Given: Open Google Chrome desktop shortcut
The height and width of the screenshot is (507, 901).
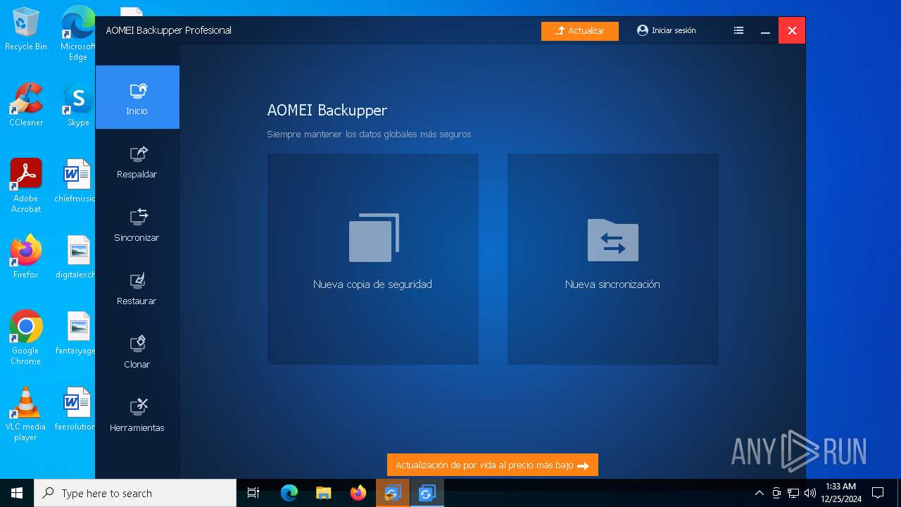Looking at the screenshot, I should pos(26,338).
